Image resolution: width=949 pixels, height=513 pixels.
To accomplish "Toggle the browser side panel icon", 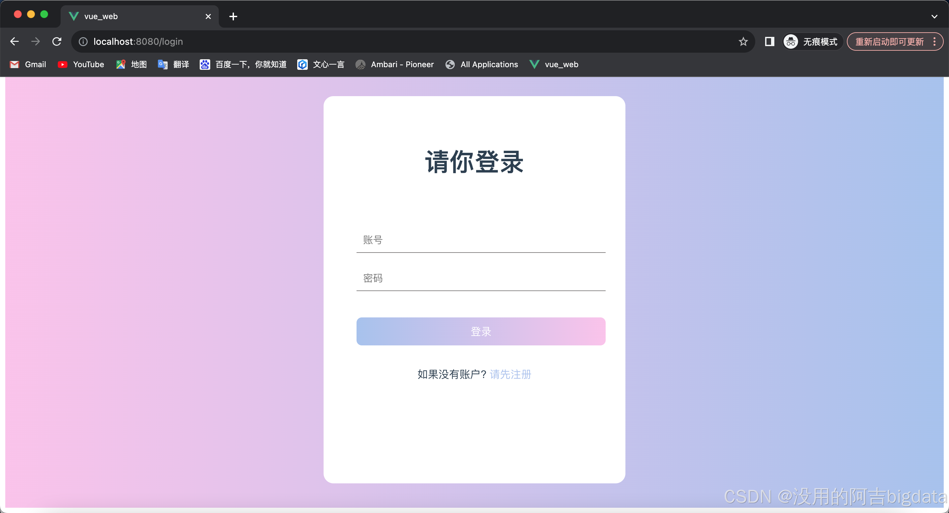I will tap(769, 41).
